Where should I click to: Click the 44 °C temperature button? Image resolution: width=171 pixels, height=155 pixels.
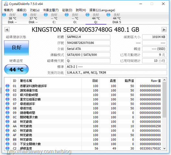pyautogui.click(x=17, y=69)
